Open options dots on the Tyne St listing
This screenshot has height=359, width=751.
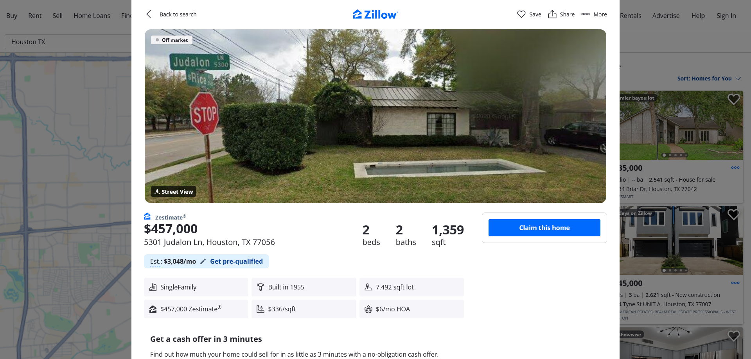tap(735, 283)
